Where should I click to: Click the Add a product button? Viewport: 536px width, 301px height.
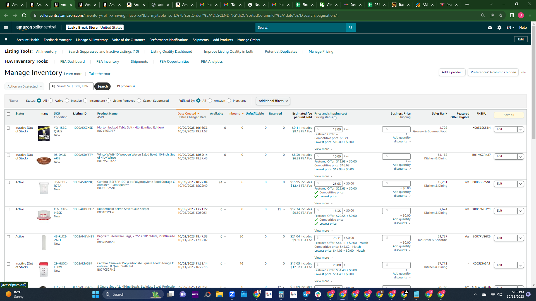coord(452,72)
